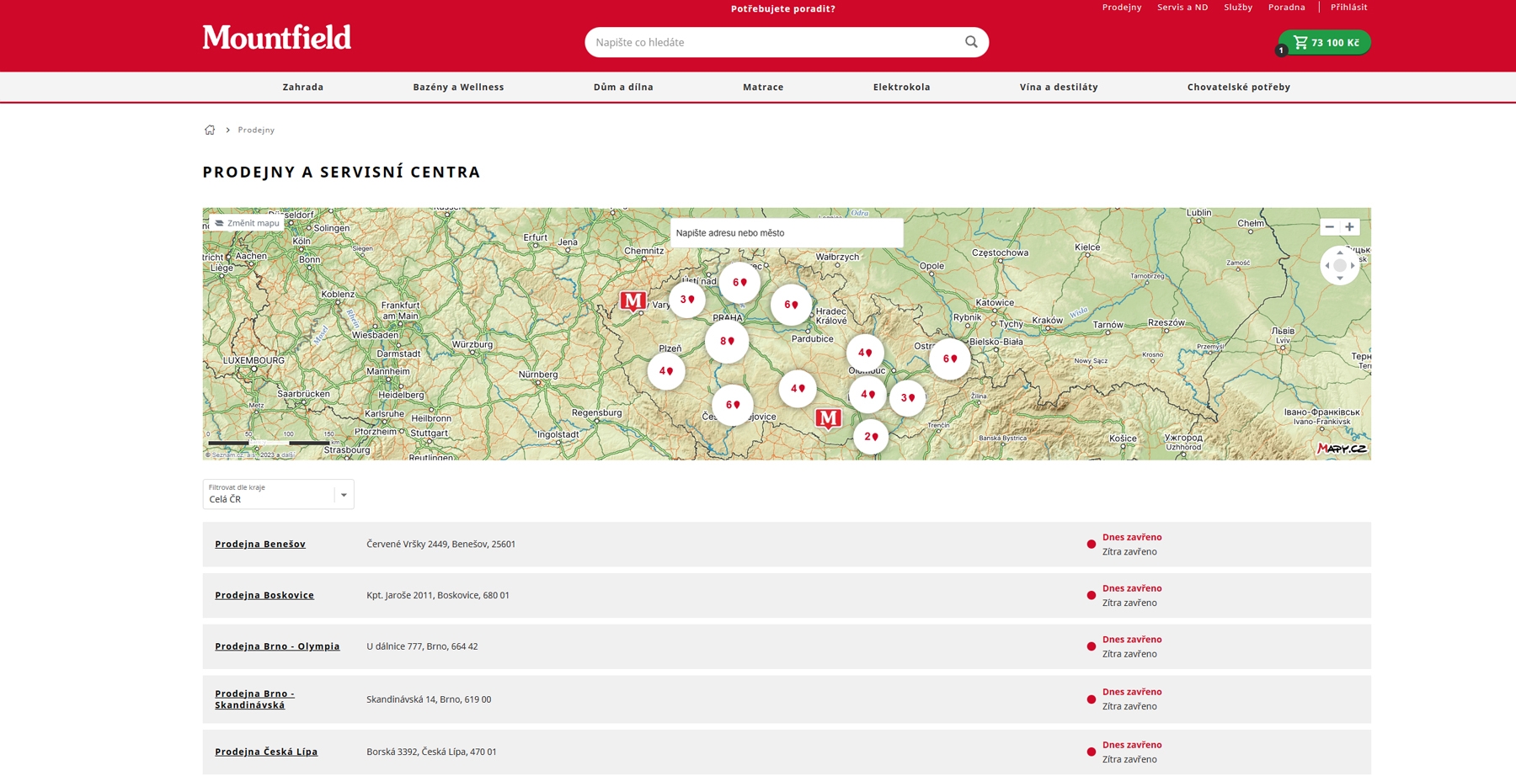Screen dimensions: 1516x776
Task: Click the Poradna link
Action: coord(1286,7)
